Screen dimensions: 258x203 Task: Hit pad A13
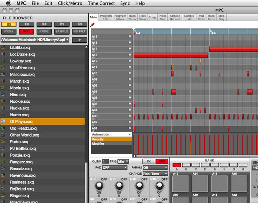(180, 184)
